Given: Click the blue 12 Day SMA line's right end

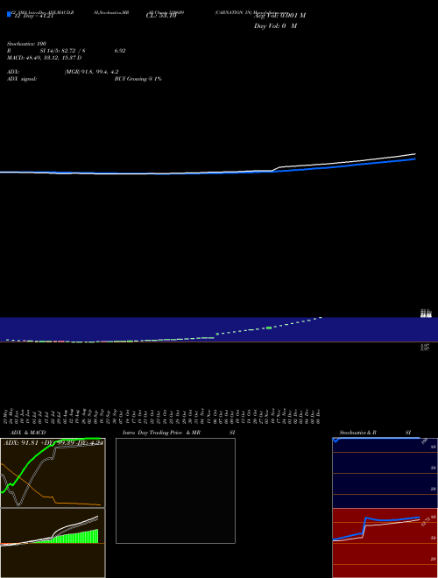Looking at the screenshot, I should 413,159.
